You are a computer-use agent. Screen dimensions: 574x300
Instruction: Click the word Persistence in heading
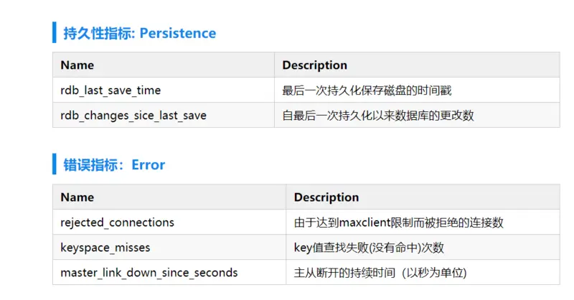178,33
